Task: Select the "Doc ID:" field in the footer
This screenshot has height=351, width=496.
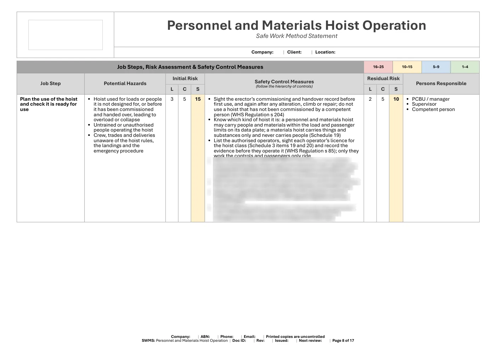Action: (x=239, y=341)
